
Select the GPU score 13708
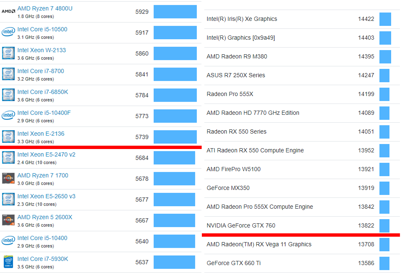click(x=366, y=244)
